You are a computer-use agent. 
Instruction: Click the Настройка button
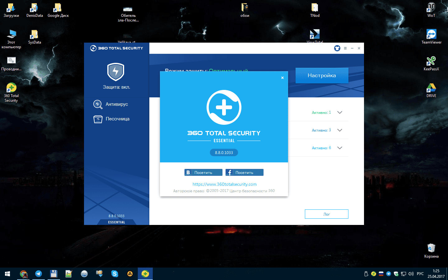click(322, 75)
